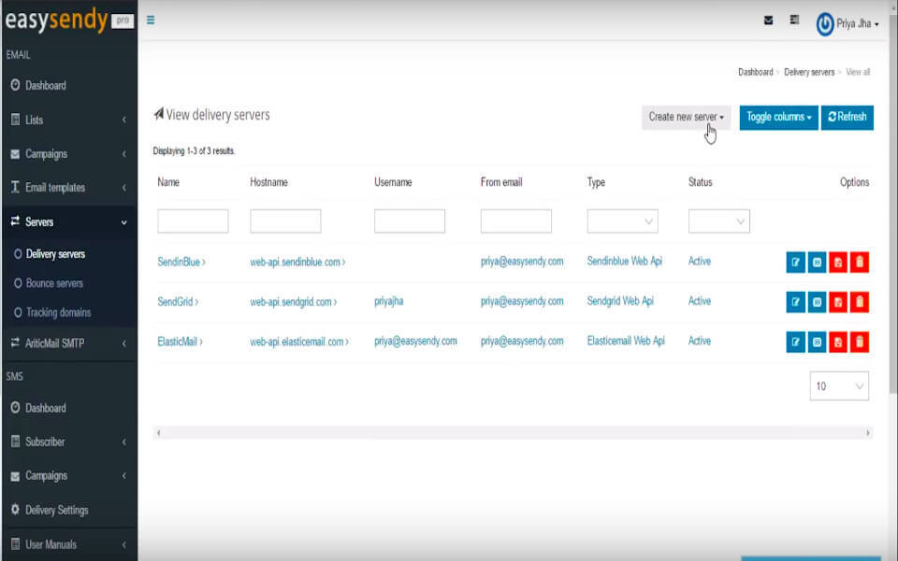
Task: Expand Email templates sidebar menu
Action: pyautogui.click(x=68, y=187)
